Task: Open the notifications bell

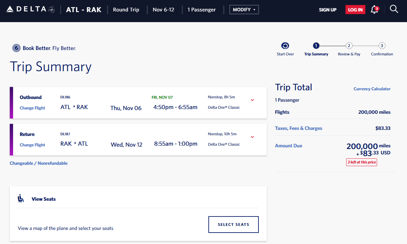Action: 374,9
